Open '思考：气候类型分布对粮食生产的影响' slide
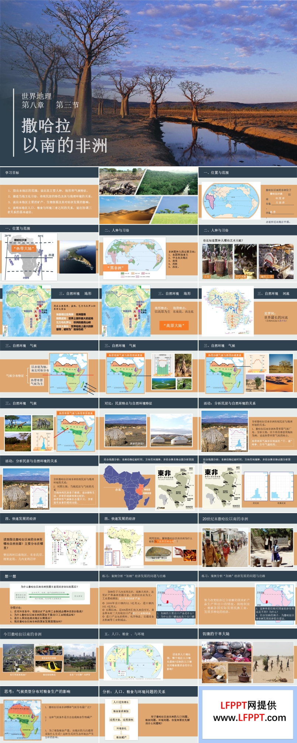297x743 pixels. (37, 691)
